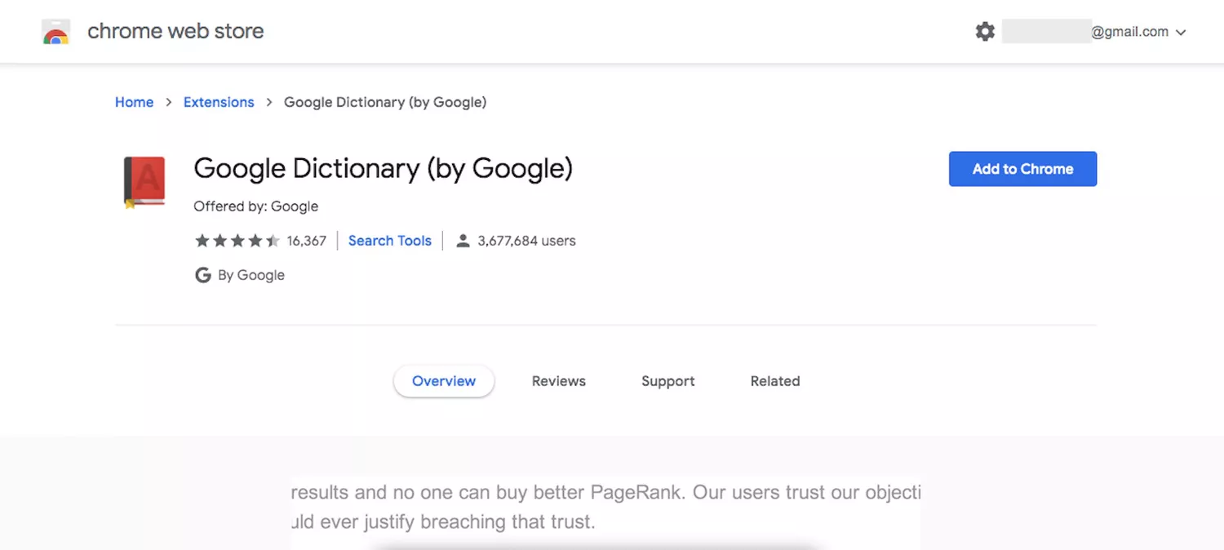Click the red Google Dictionary book icon
The image size is (1224, 550).
point(144,181)
